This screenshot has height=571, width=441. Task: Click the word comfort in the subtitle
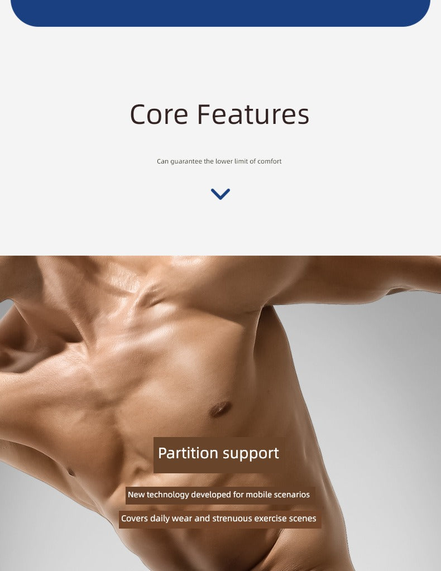pos(270,161)
